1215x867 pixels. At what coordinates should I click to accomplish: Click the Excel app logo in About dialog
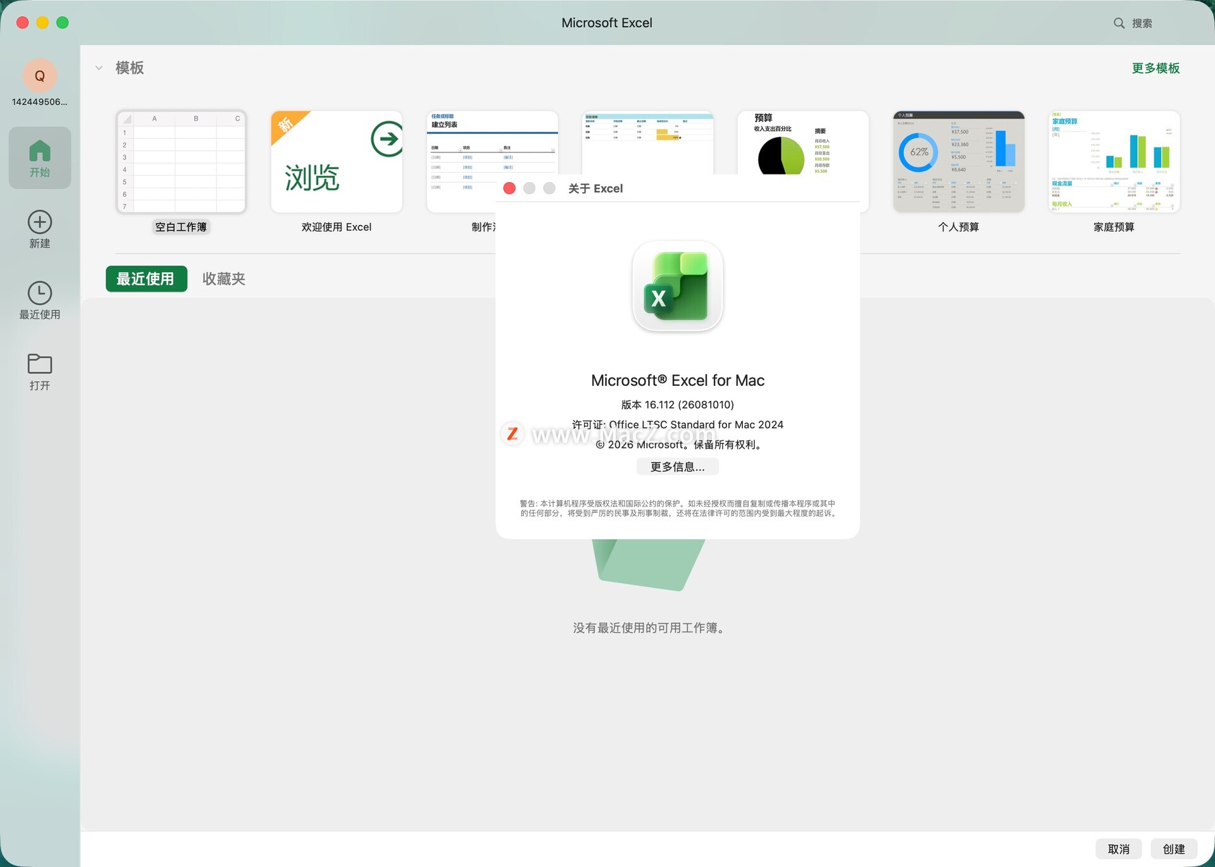click(x=677, y=286)
